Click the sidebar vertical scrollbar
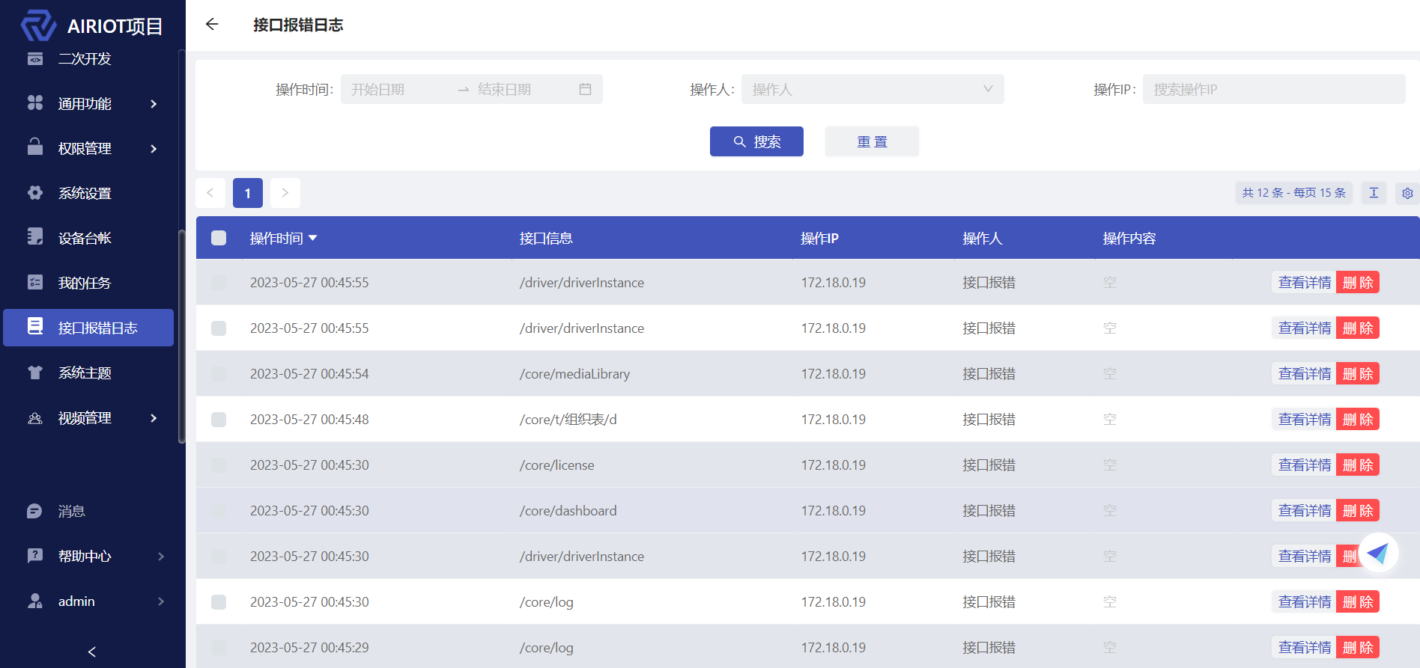 181,337
